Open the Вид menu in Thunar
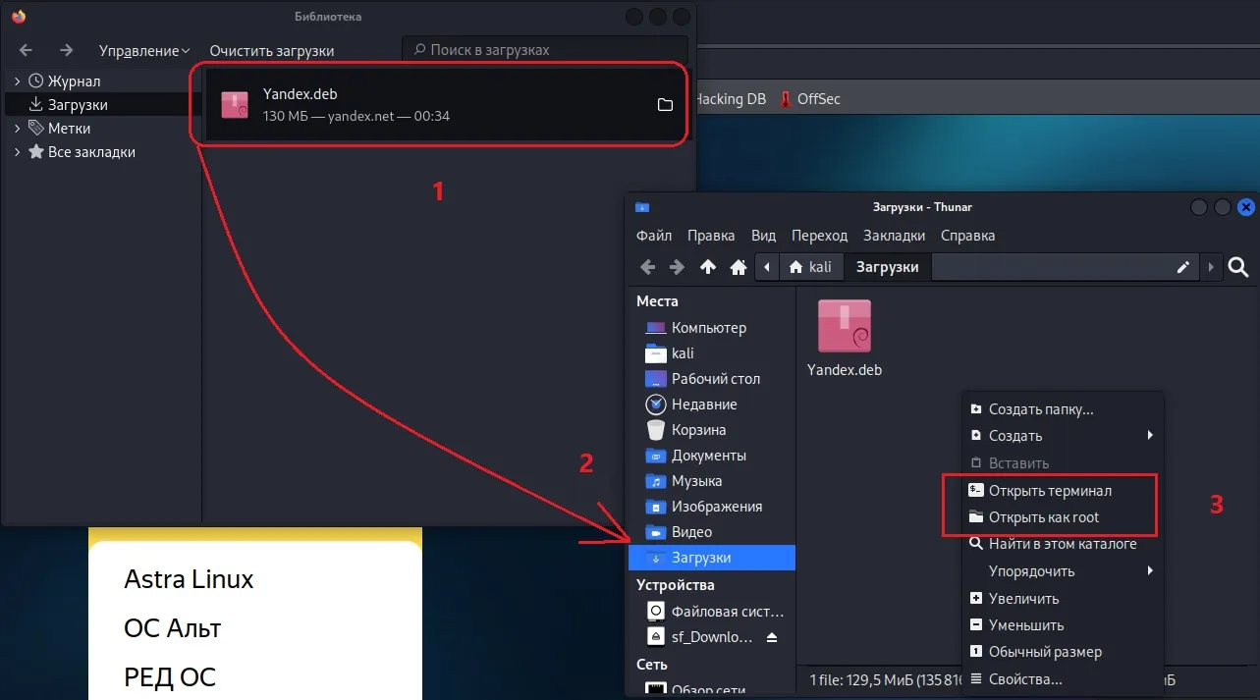Screen dimensions: 1260x700 (x=763, y=236)
